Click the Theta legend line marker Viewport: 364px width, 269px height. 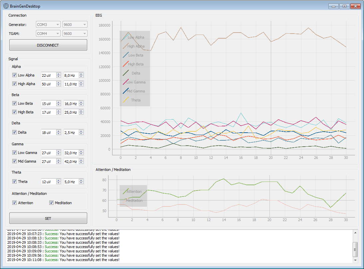coord(125,100)
